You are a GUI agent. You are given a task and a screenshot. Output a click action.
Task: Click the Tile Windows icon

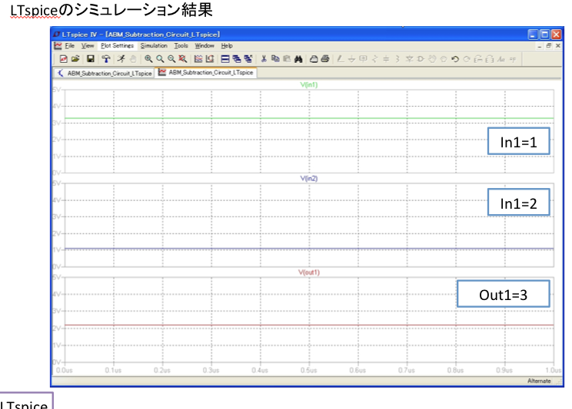click(x=225, y=58)
